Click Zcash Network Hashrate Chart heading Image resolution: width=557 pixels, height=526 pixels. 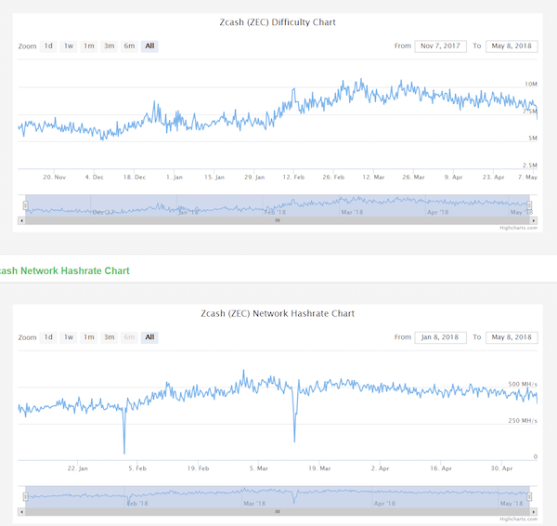pos(65,271)
